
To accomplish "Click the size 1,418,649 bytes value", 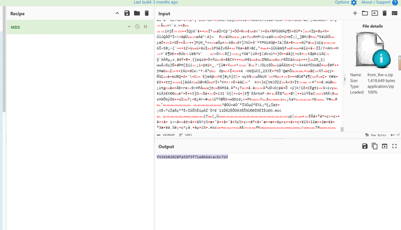I will 381,81.
